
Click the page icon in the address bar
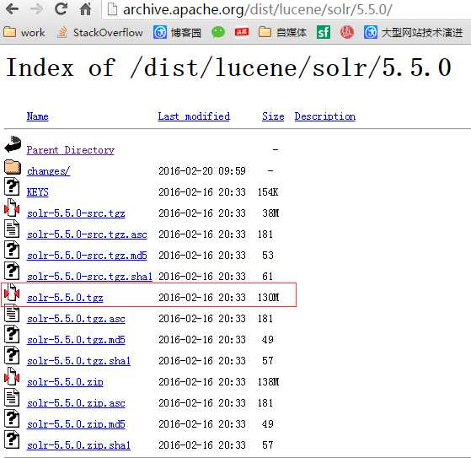[113, 9]
